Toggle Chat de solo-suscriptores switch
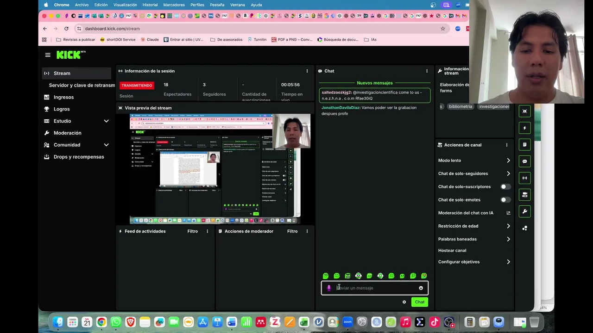Image resolution: width=593 pixels, height=333 pixels. 505,187
